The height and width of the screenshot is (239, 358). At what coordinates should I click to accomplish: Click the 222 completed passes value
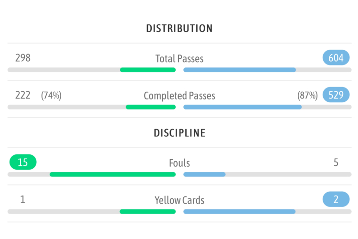tap(23, 95)
